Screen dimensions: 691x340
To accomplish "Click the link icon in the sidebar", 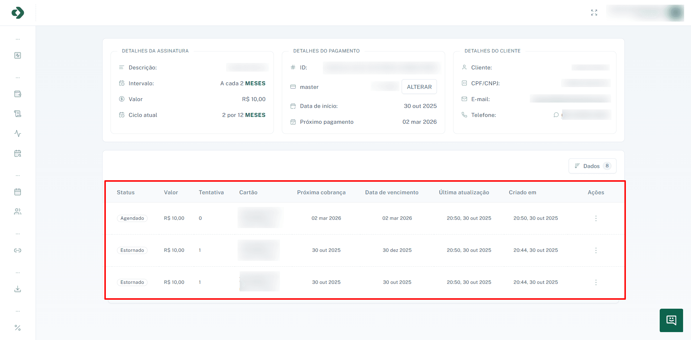I will 18,250.
